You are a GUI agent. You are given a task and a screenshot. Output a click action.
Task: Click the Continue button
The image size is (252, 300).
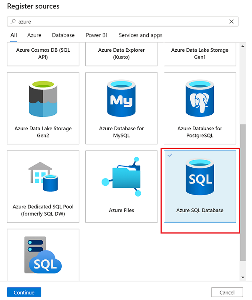pyautogui.click(x=24, y=292)
